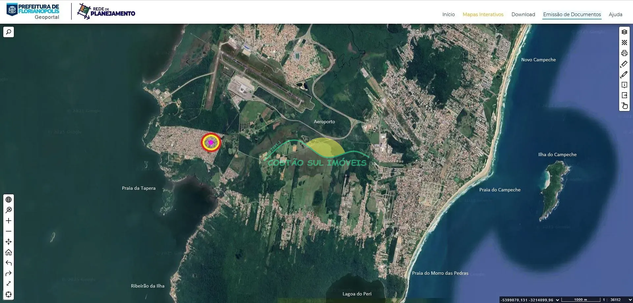Select the pencil drawing tool
Viewport: 633px width, 303px height.
(624, 74)
